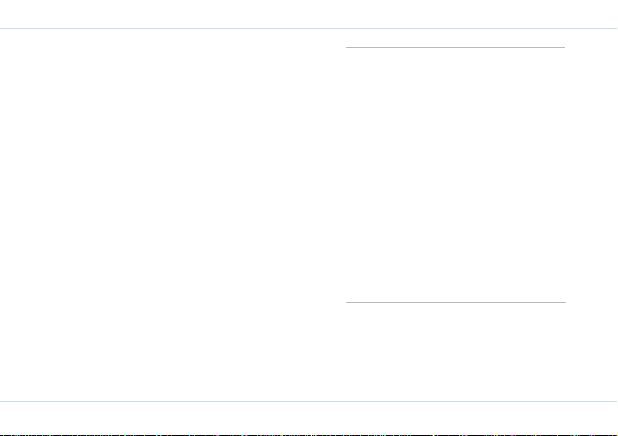618x436 pixels.
Task: Select blank section between last two dividers
Action: coord(456,268)
